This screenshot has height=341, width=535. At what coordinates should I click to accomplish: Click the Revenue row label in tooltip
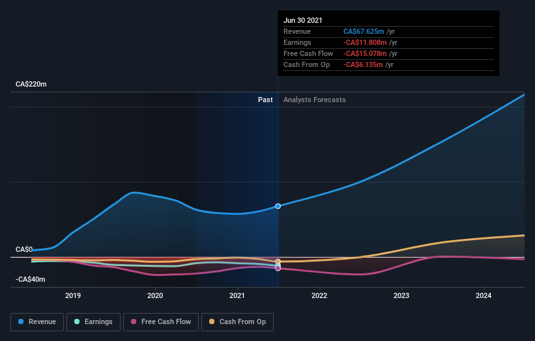click(297, 31)
